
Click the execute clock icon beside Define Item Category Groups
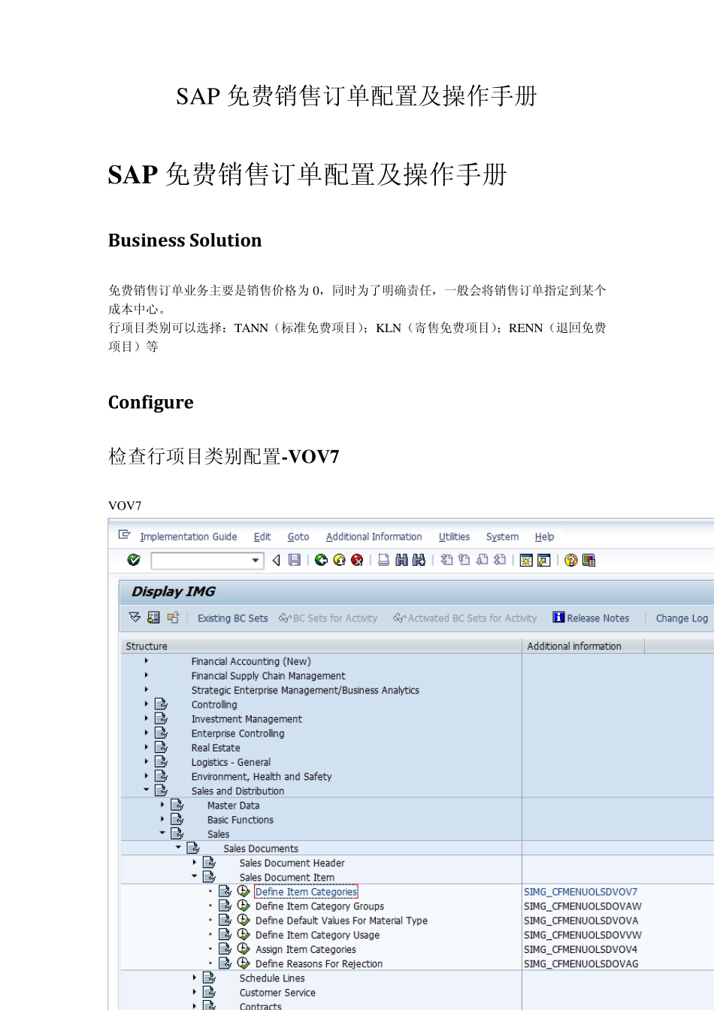(x=244, y=906)
